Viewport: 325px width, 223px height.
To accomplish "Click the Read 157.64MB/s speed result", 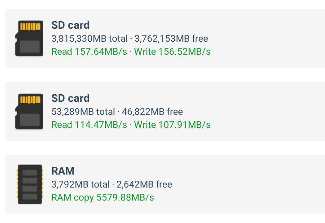I will click(89, 52).
